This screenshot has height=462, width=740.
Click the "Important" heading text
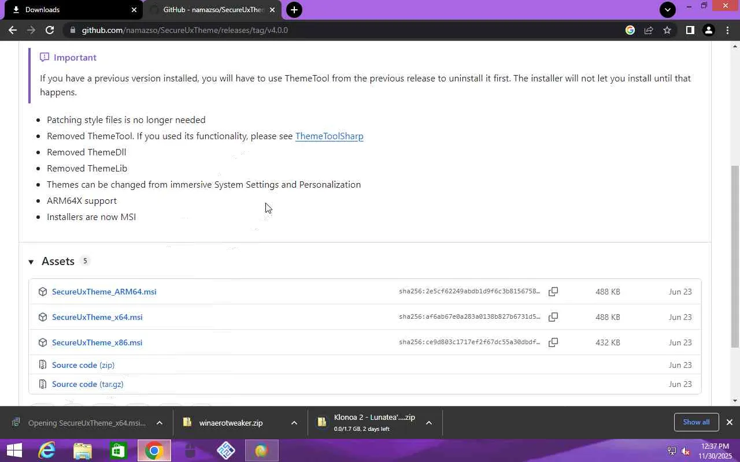click(x=75, y=58)
